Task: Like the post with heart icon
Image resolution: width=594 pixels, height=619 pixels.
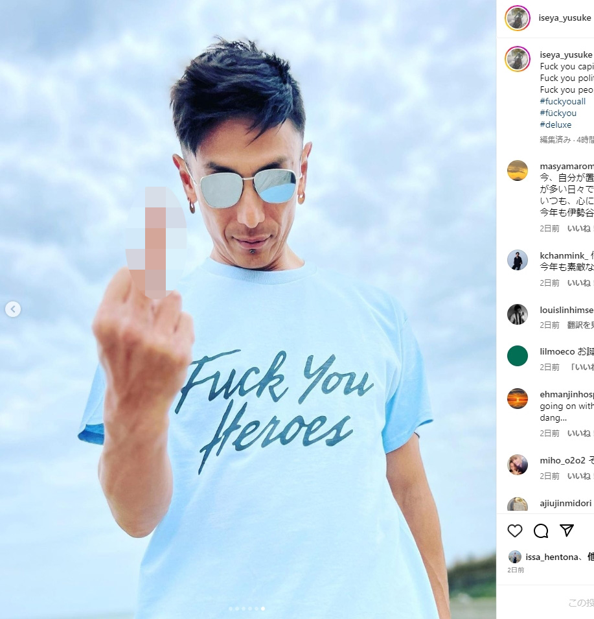Action: [515, 531]
